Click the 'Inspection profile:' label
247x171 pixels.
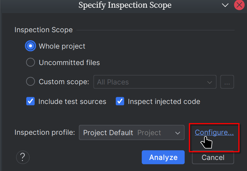45,132
